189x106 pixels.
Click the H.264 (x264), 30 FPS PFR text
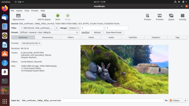click(32, 53)
